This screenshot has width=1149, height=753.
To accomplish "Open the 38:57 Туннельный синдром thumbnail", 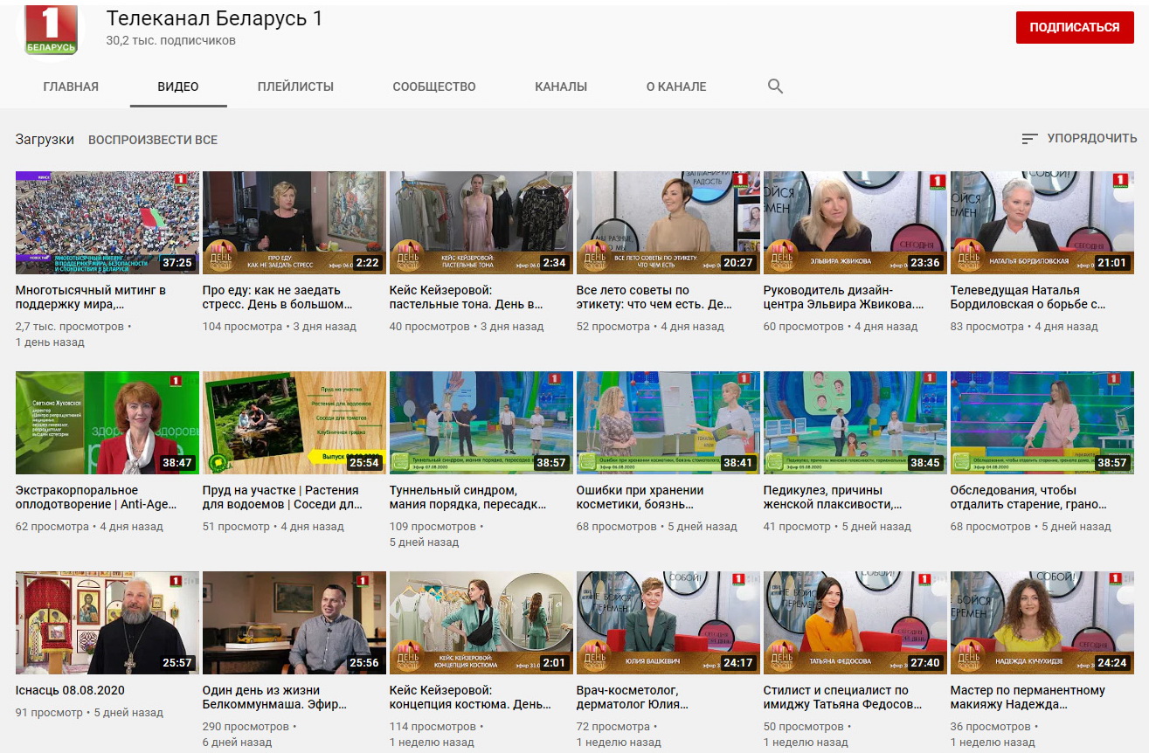I will [481, 423].
